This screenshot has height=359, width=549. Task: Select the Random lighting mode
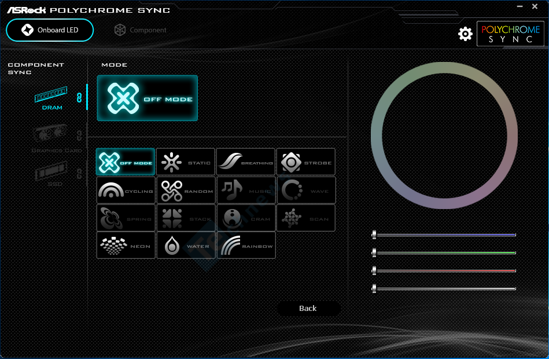[x=186, y=191]
